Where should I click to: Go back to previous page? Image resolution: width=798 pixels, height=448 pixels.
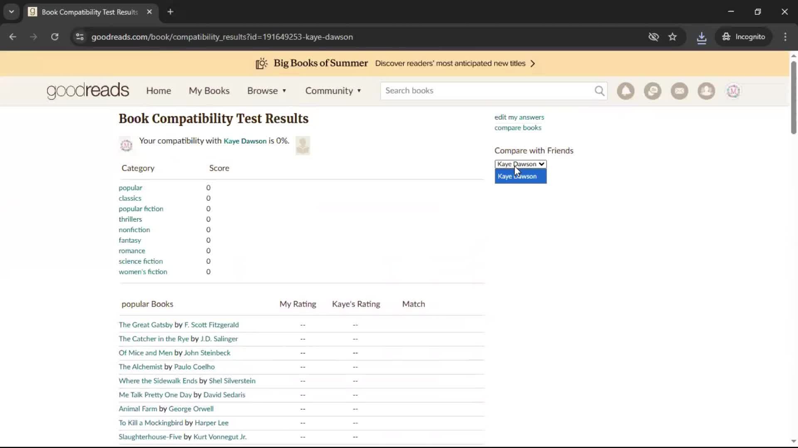[x=13, y=37]
